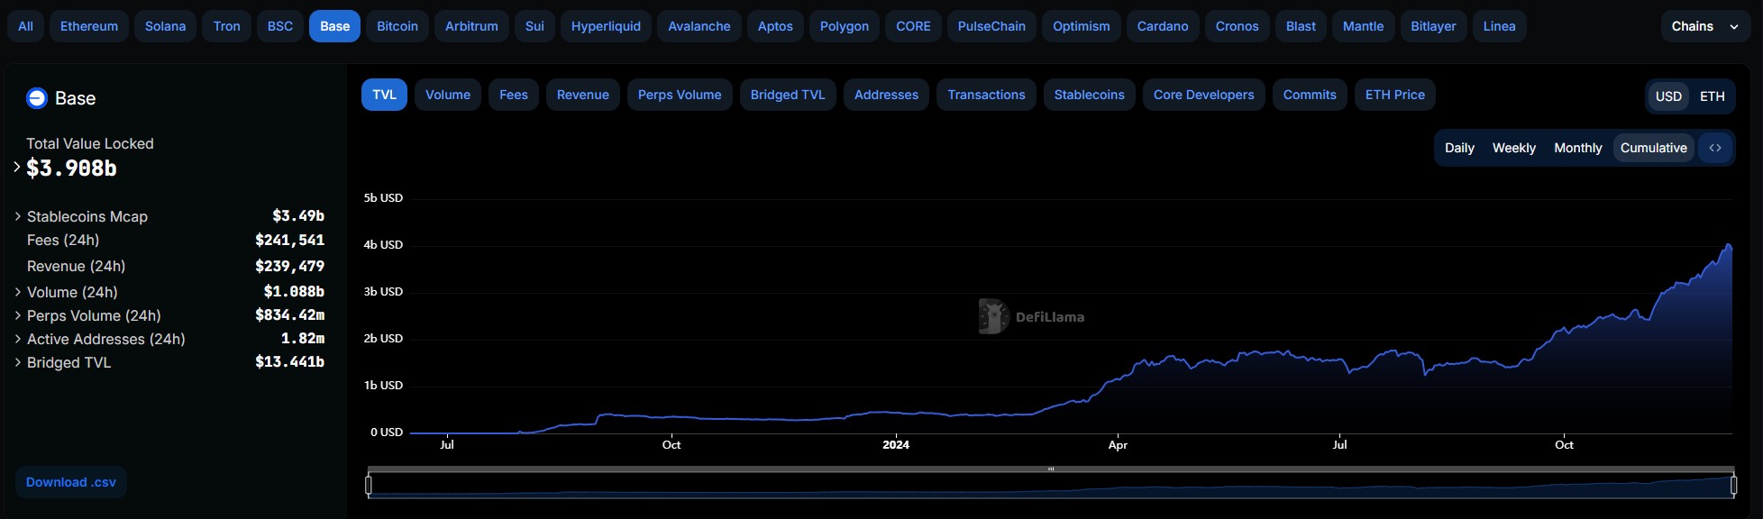Toggle the Transactions chart metric
The height and width of the screenshot is (519, 1763).
point(986,95)
